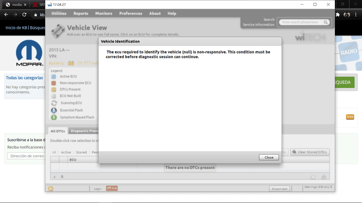Click the Essential Flash legend icon

54,110
